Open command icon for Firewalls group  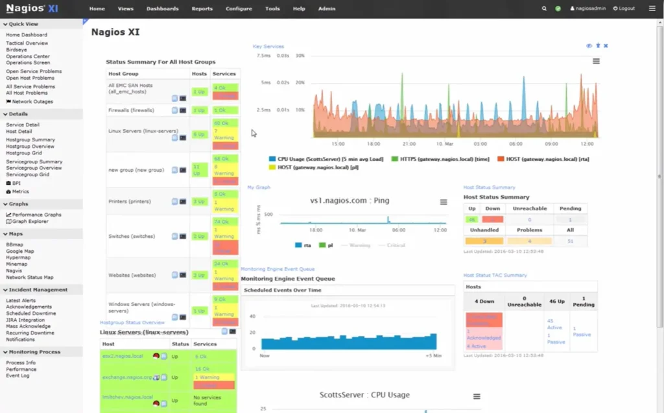pyautogui.click(x=182, y=110)
